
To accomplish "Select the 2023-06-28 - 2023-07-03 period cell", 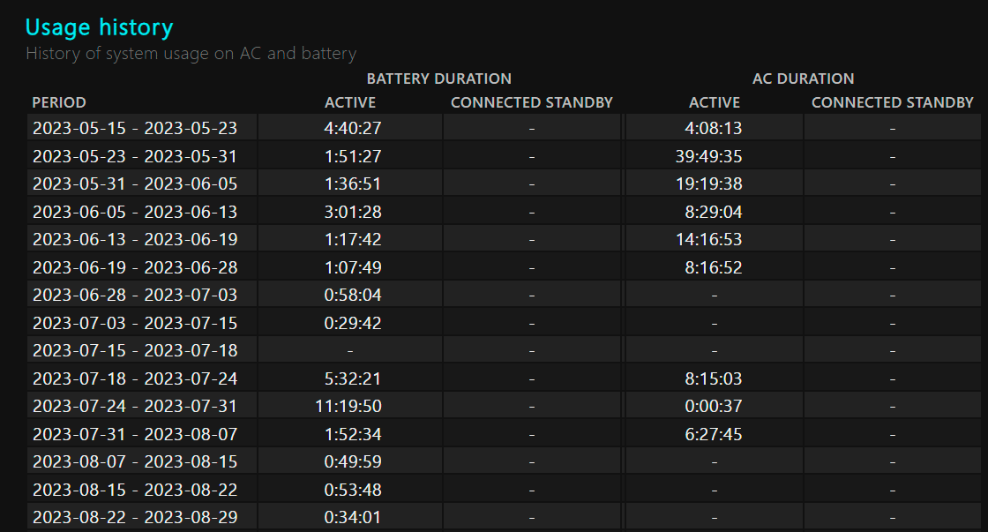I will (x=135, y=295).
